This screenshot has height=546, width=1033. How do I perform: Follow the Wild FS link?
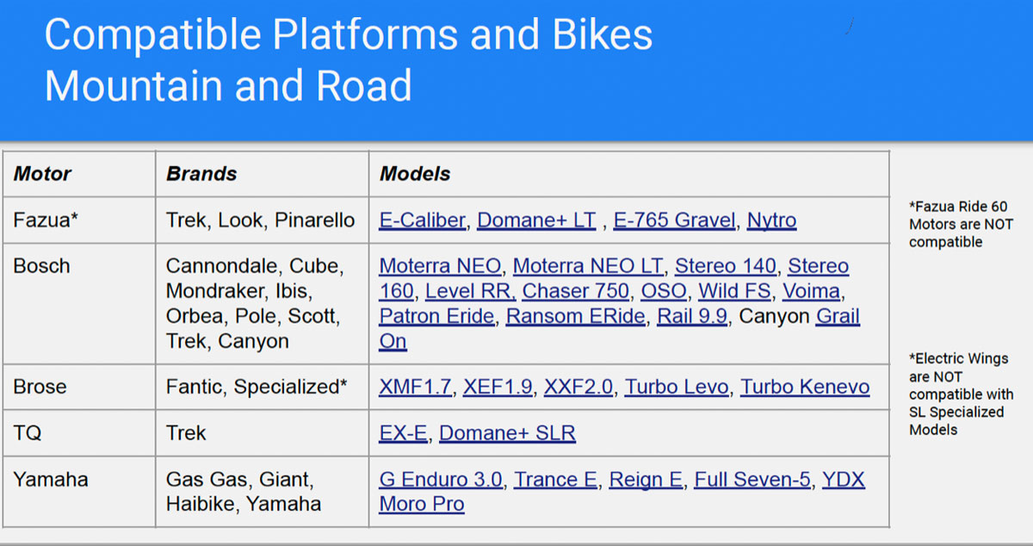pyautogui.click(x=734, y=291)
